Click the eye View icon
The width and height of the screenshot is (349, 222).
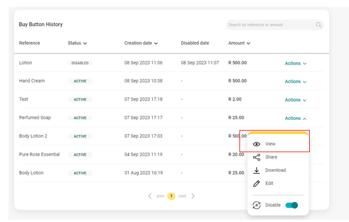click(x=257, y=144)
